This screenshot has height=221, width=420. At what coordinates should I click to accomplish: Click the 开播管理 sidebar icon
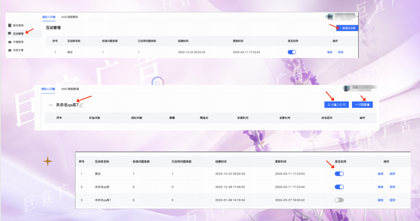click(10, 42)
